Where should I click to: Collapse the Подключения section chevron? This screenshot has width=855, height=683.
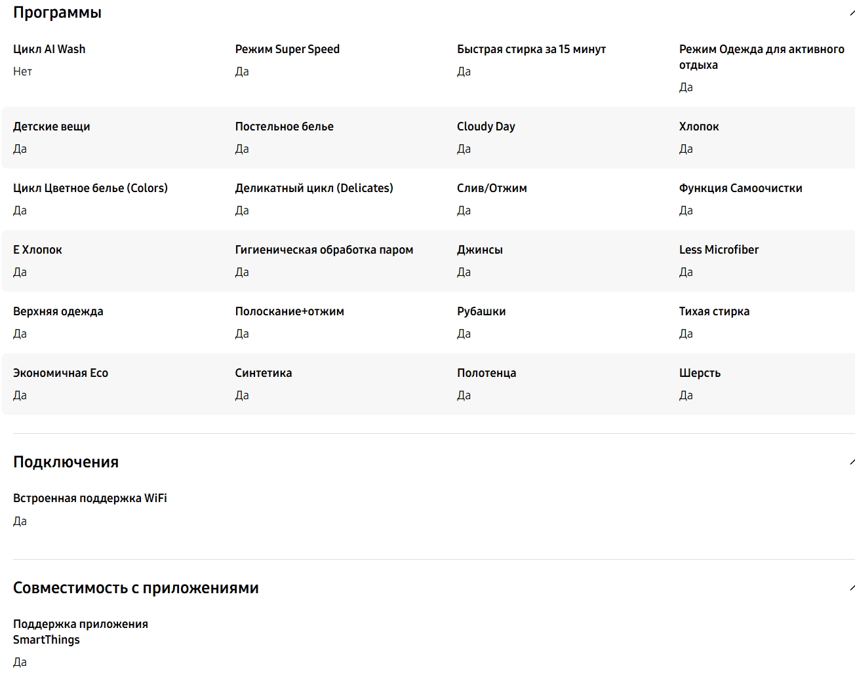pyautogui.click(x=851, y=462)
